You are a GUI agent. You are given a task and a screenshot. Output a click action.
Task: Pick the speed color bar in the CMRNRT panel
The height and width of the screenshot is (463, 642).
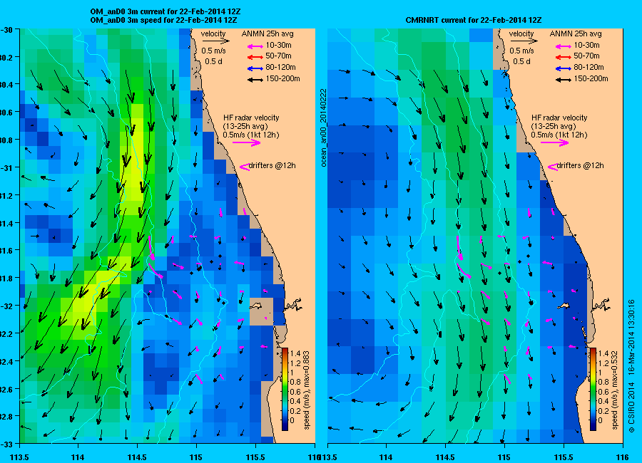pos(593,389)
